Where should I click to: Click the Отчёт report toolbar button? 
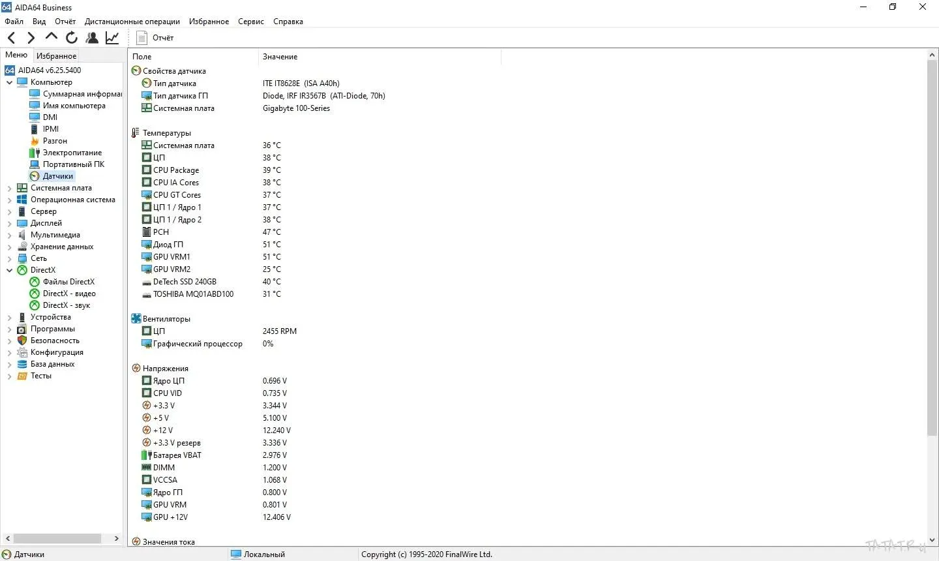click(155, 38)
